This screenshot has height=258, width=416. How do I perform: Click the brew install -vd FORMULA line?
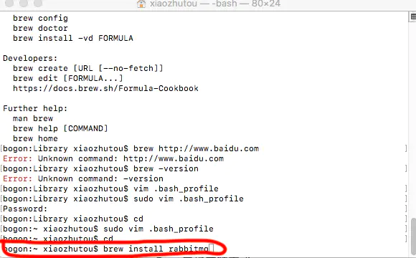73,38
